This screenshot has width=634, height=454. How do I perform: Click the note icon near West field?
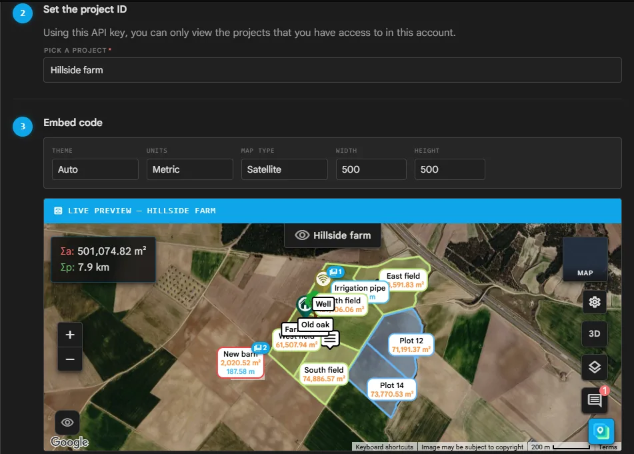tap(331, 339)
